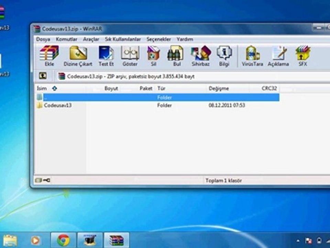Select the Codeusav13 folder row

[157, 105]
